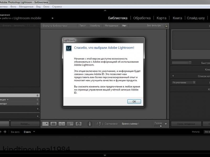Select the импорт catalog row
The width and height of the screenshot is (210, 157).
tap(20, 104)
